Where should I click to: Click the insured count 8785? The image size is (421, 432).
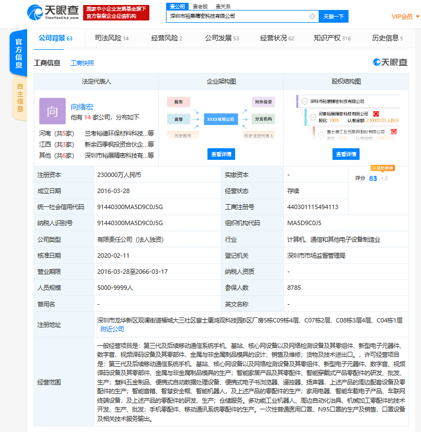tap(294, 288)
